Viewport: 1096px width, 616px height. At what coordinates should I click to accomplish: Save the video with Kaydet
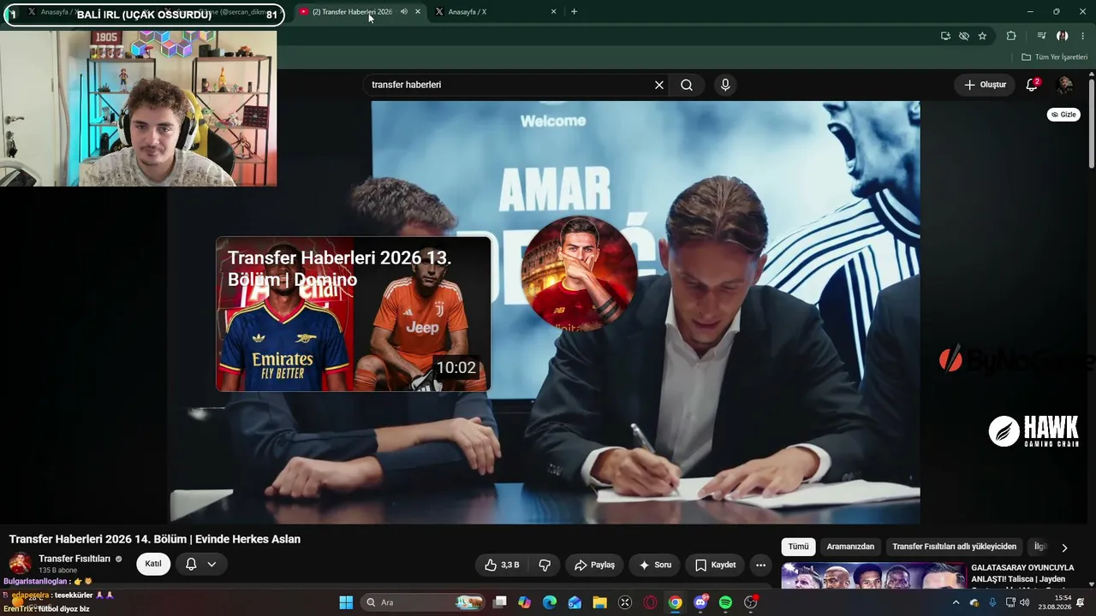point(716,565)
